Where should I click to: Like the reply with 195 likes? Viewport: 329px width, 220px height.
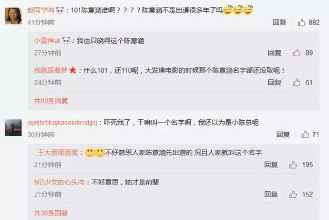point(293,164)
